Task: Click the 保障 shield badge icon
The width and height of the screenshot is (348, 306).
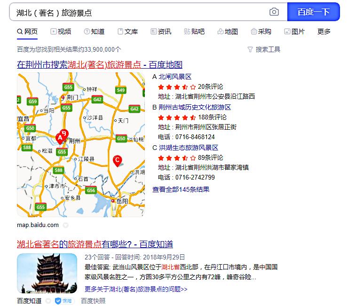Action: click(x=58, y=301)
